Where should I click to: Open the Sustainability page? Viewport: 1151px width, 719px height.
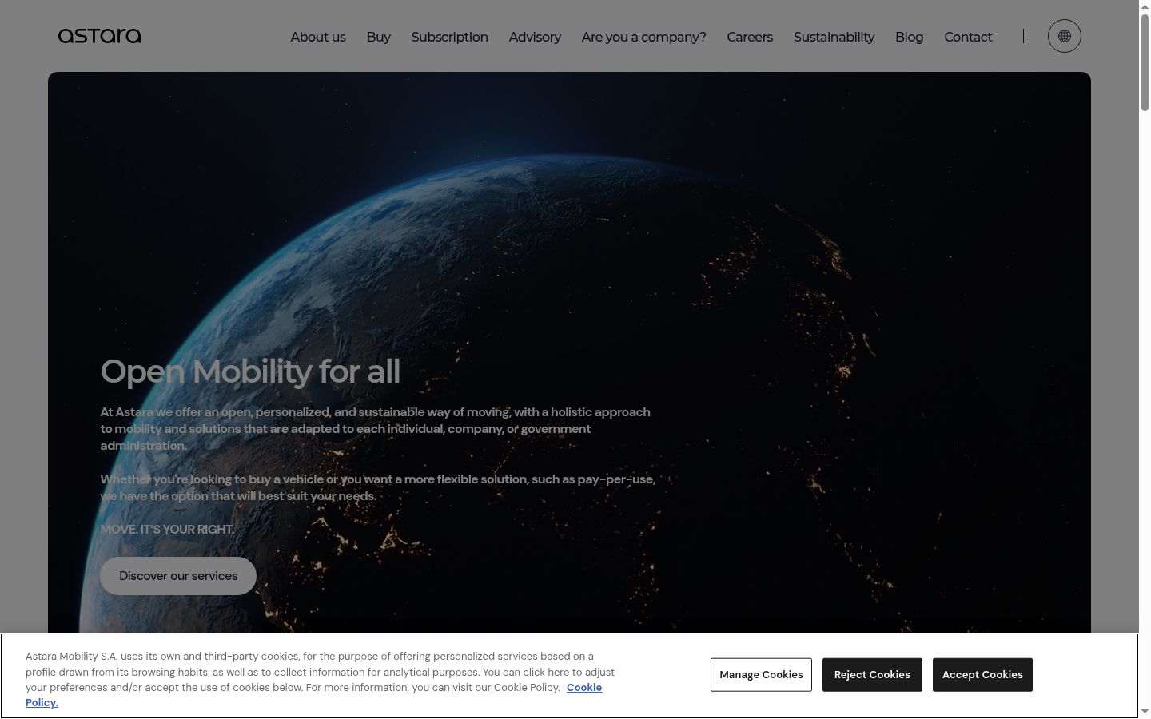tap(834, 37)
